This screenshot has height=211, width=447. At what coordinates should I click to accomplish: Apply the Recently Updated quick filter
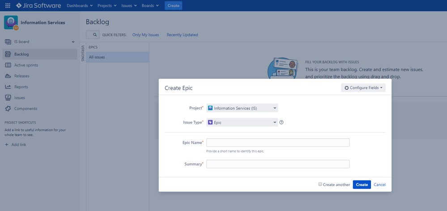[182, 35]
